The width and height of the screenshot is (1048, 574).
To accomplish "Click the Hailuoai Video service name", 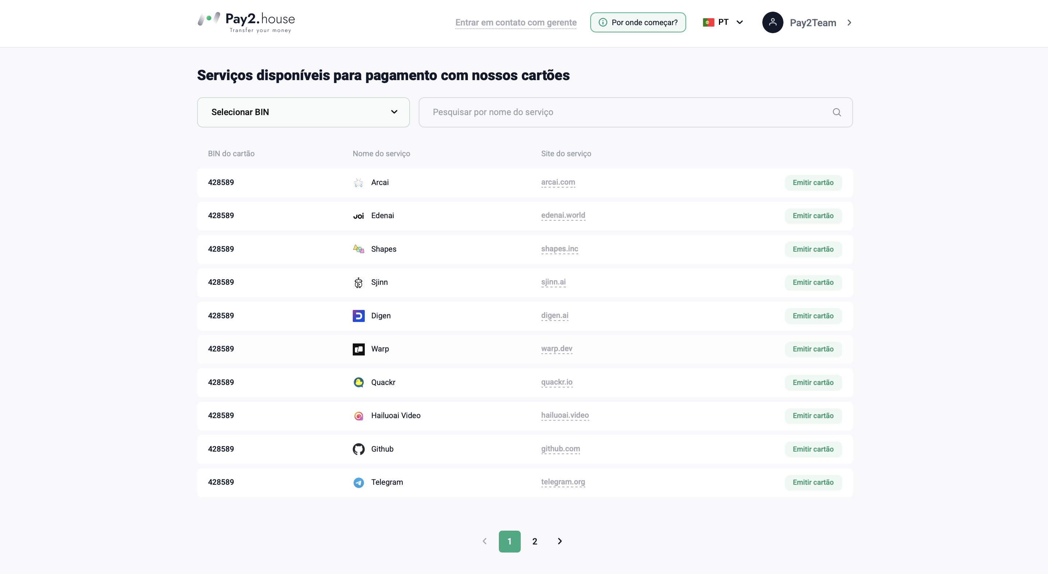I will pos(396,416).
